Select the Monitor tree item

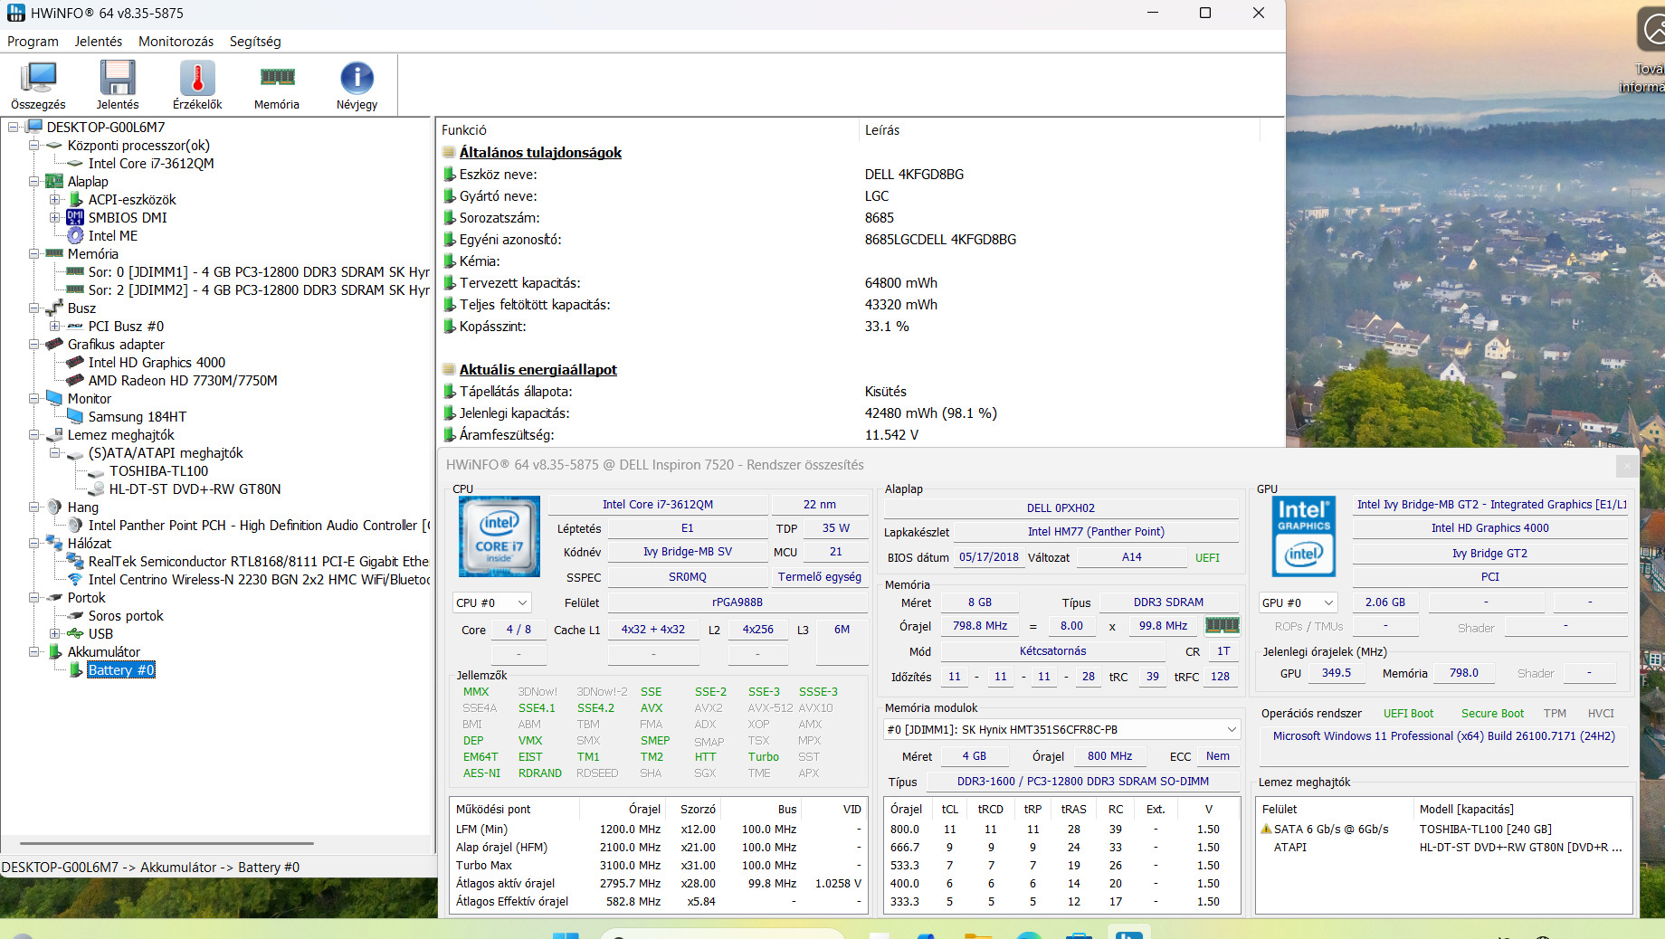[90, 398]
